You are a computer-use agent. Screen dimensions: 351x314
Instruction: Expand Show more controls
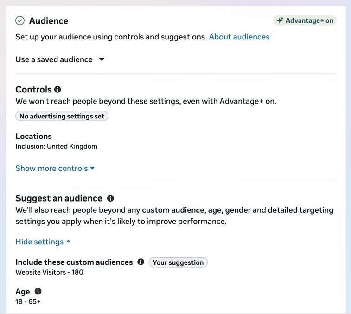pos(55,168)
